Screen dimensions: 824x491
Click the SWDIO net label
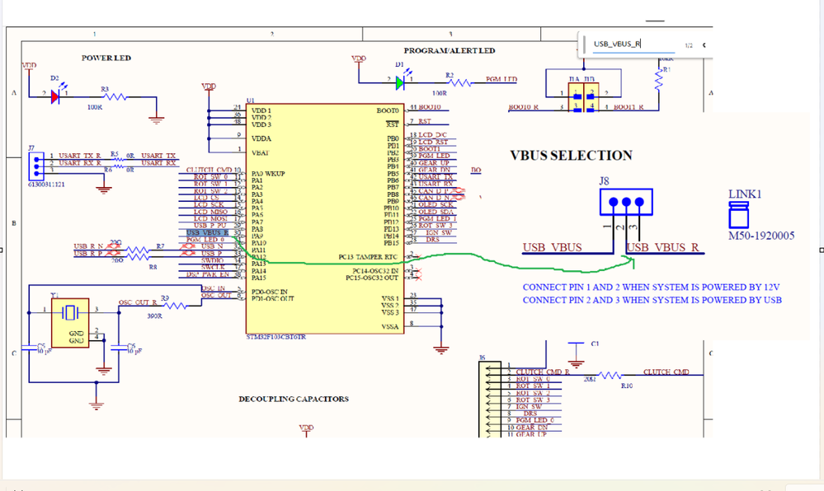tap(212, 260)
